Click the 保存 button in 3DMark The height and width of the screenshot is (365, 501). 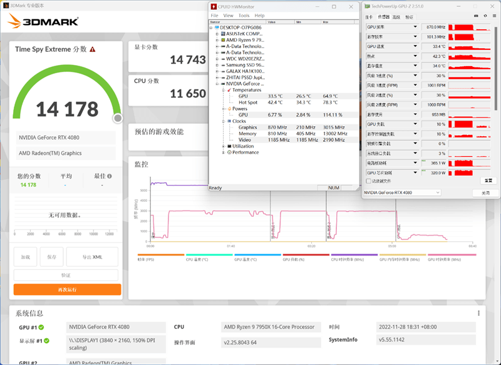pyautogui.click(x=52, y=257)
